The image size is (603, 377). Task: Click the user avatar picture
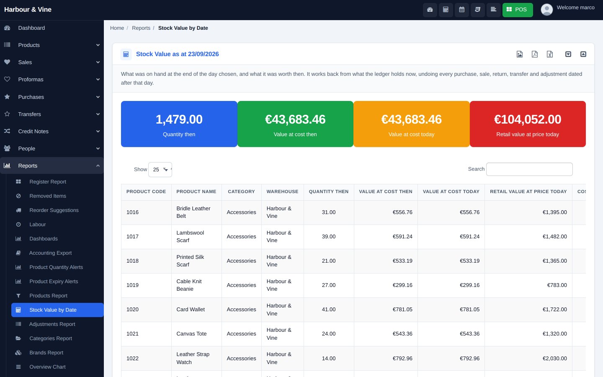coord(547,9)
